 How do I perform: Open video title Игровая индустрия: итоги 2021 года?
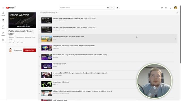pyautogui.click(x=74, y=18)
